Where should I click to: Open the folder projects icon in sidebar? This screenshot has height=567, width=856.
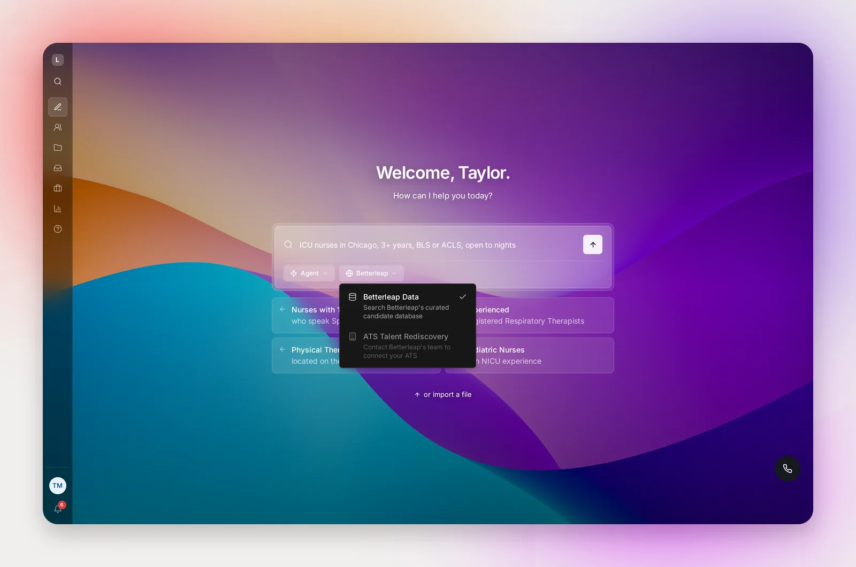point(58,148)
